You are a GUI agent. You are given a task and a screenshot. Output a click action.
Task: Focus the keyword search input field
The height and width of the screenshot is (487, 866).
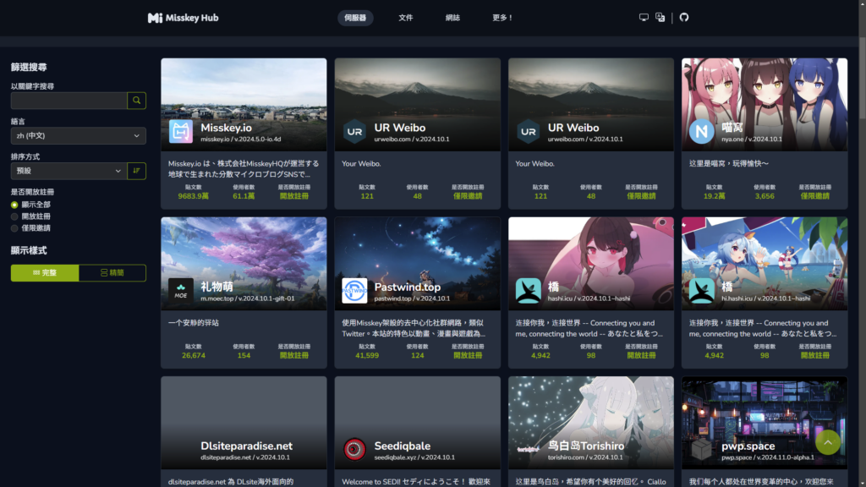tap(69, 101)
